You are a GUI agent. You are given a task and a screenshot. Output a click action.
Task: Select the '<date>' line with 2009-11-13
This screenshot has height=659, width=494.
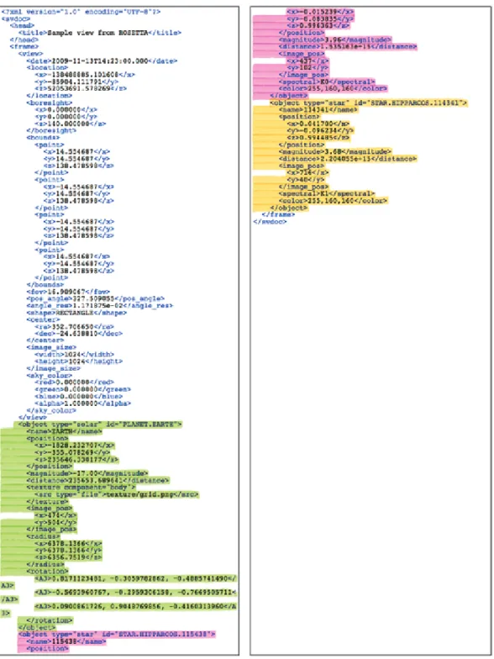[x=102, y=61]
